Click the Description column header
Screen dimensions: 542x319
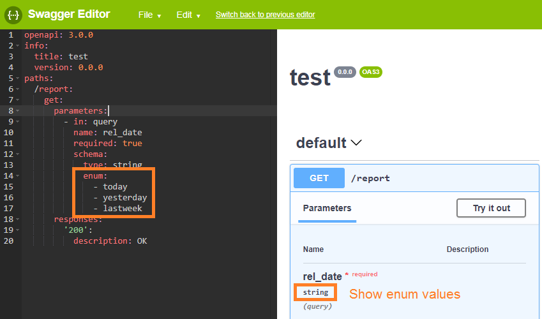pos(467,249)
